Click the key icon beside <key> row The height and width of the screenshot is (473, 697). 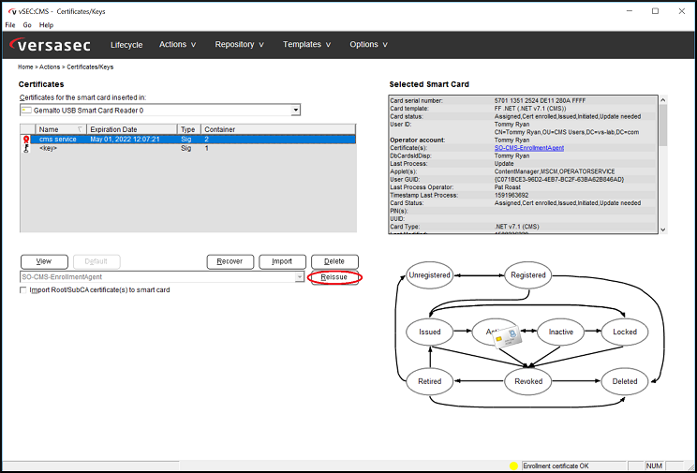click(26, 149)
